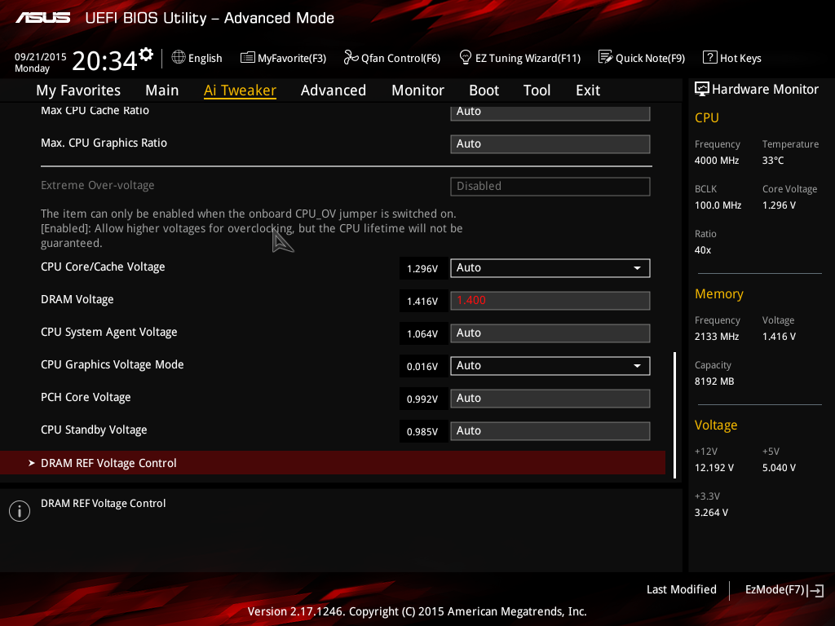Viewport: 835px width, 626px height.
Task: Click the 1.296V core voltage reading
Action: (422, 269)
